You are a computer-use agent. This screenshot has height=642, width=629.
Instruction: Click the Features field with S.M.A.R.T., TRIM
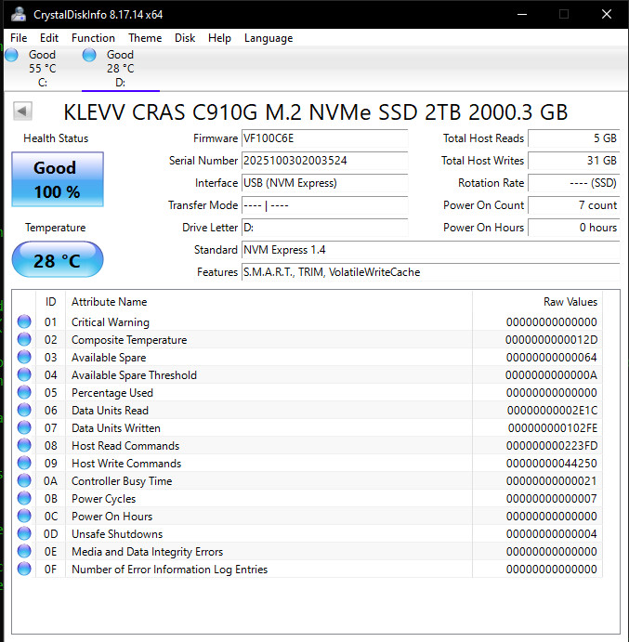coord(430,272)
